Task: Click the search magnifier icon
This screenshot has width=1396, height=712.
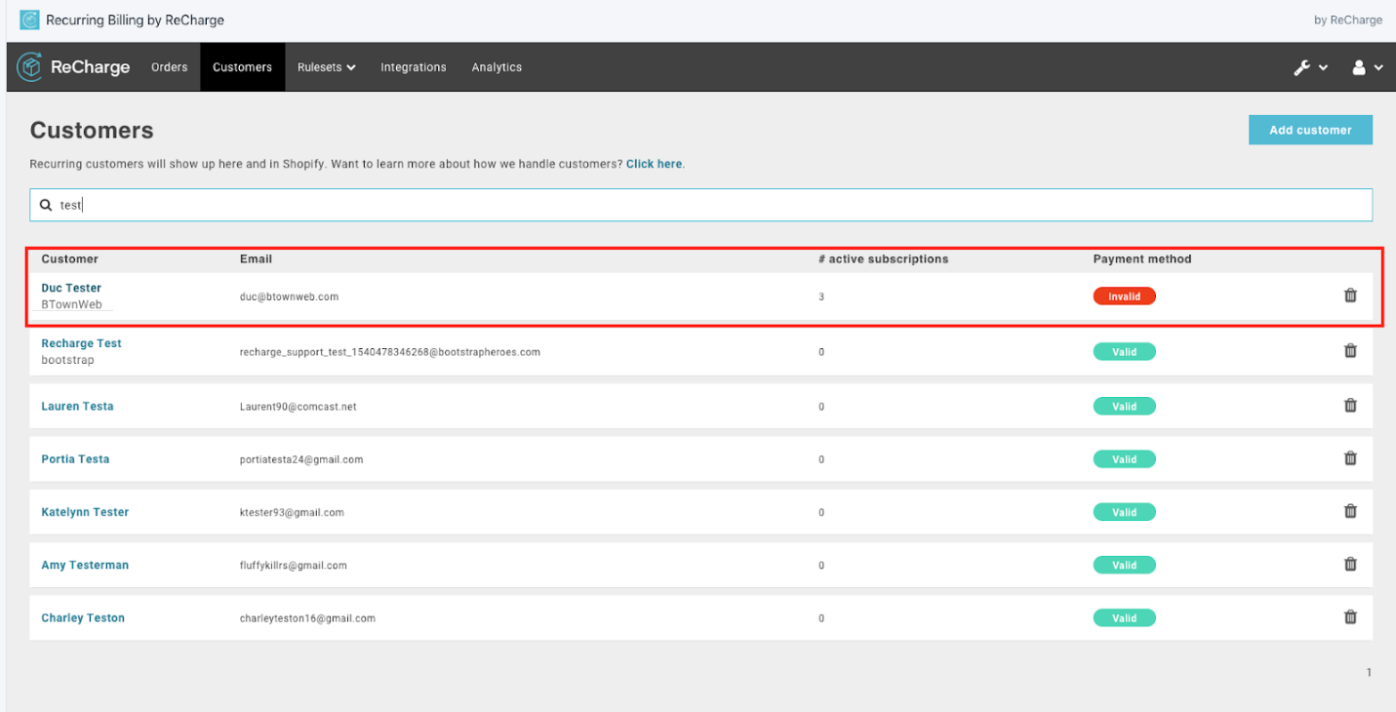Action: coord(46,205)
